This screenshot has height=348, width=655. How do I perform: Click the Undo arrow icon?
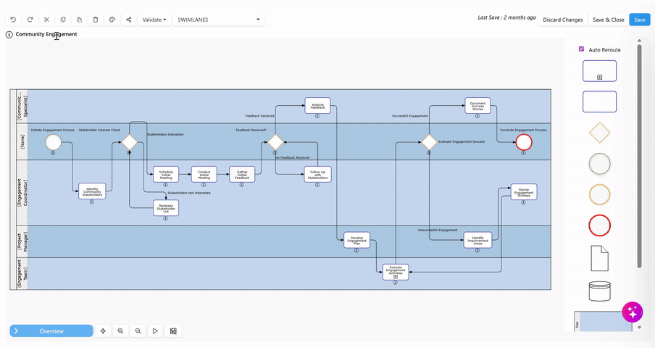(x=13, y=20)
